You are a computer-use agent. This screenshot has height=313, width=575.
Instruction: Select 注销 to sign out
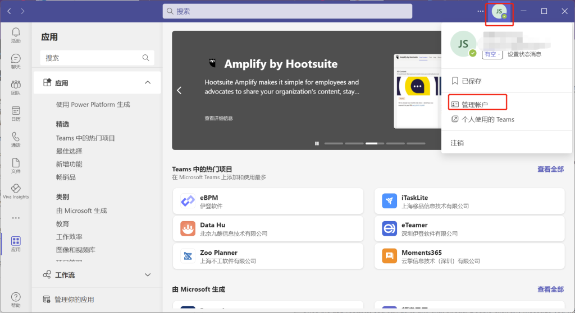[x=457, y=143]
